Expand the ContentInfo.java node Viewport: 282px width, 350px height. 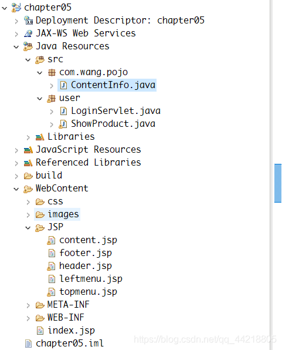[x=52, y=86]
